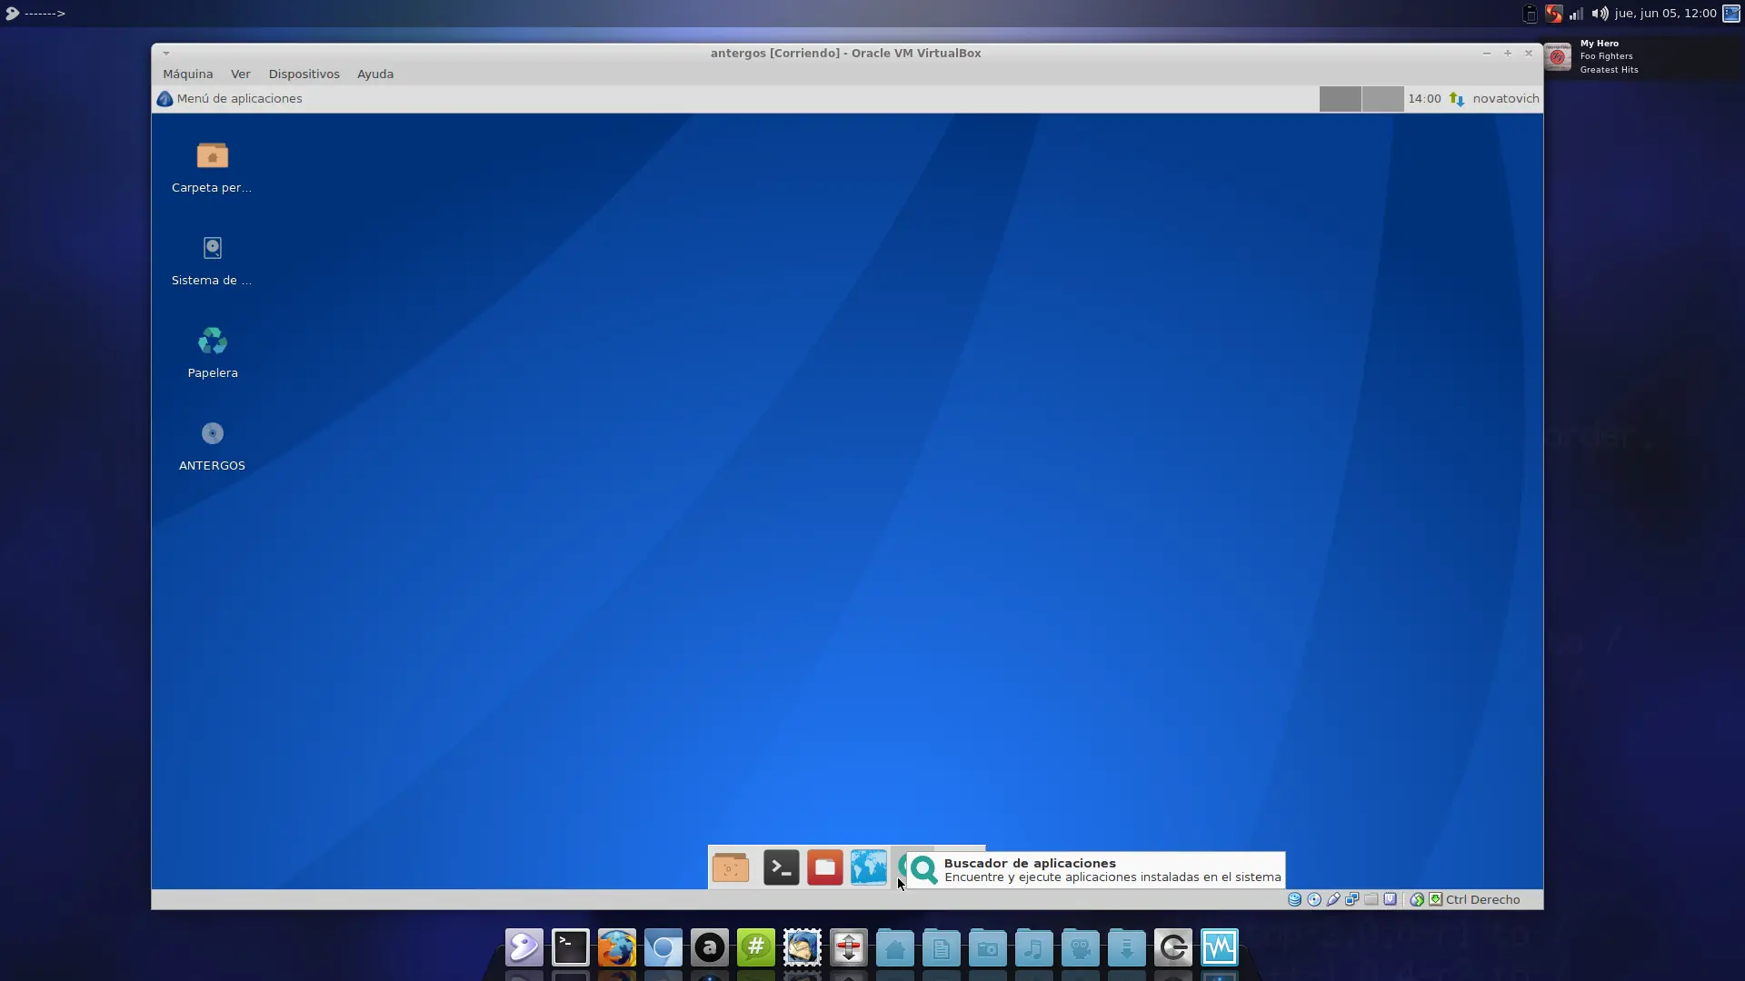Click the 14:00 clock in the guest panel
Screen dimensions: 1745x981
tap(1424, 99)
